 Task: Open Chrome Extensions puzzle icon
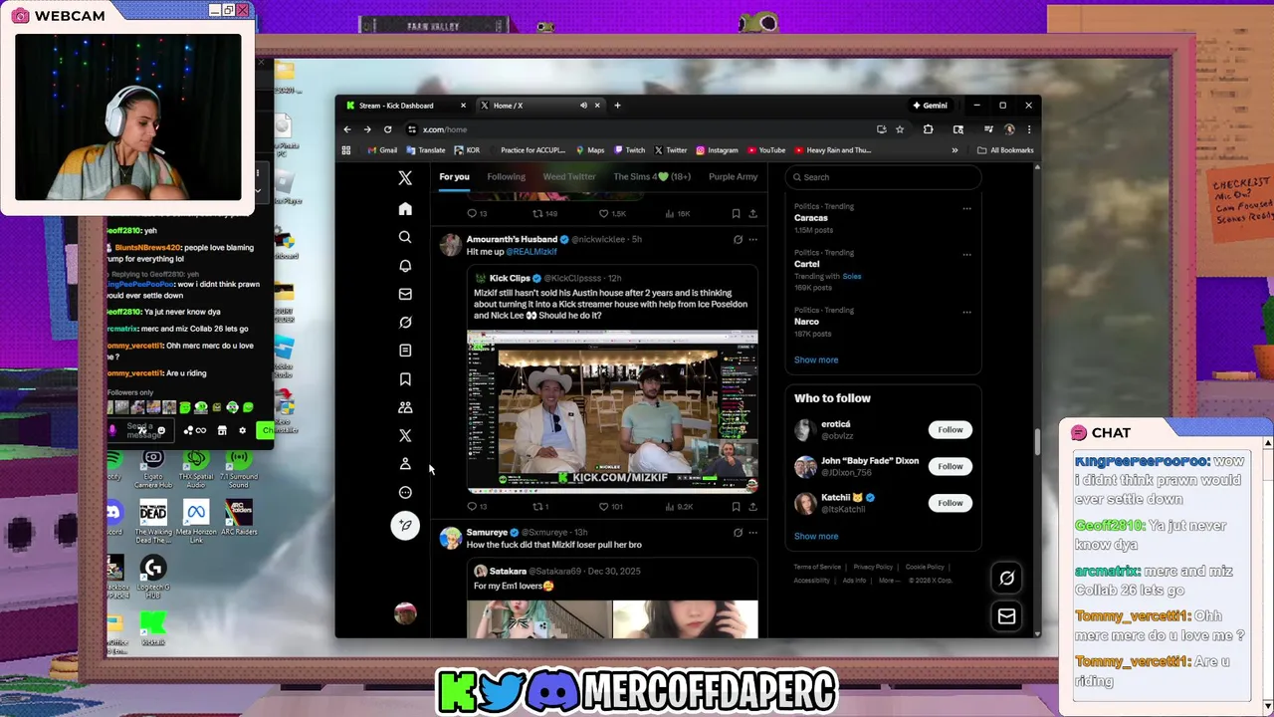(x=928, y=129)
